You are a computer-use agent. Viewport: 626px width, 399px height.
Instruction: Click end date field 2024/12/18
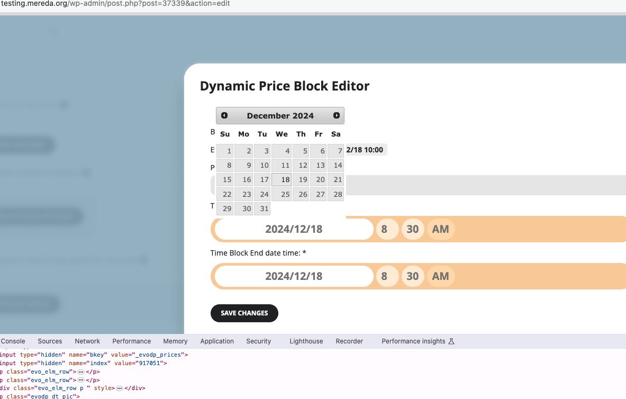[294, 276]
